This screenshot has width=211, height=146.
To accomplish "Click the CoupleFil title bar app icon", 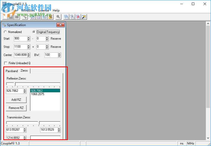I will click(4, 4).
